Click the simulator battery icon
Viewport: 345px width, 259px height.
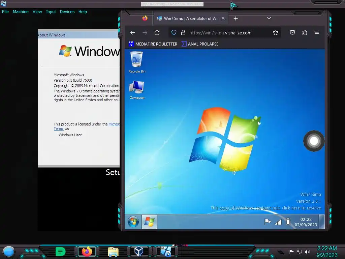pyautogui.click(x=288, y=222)
